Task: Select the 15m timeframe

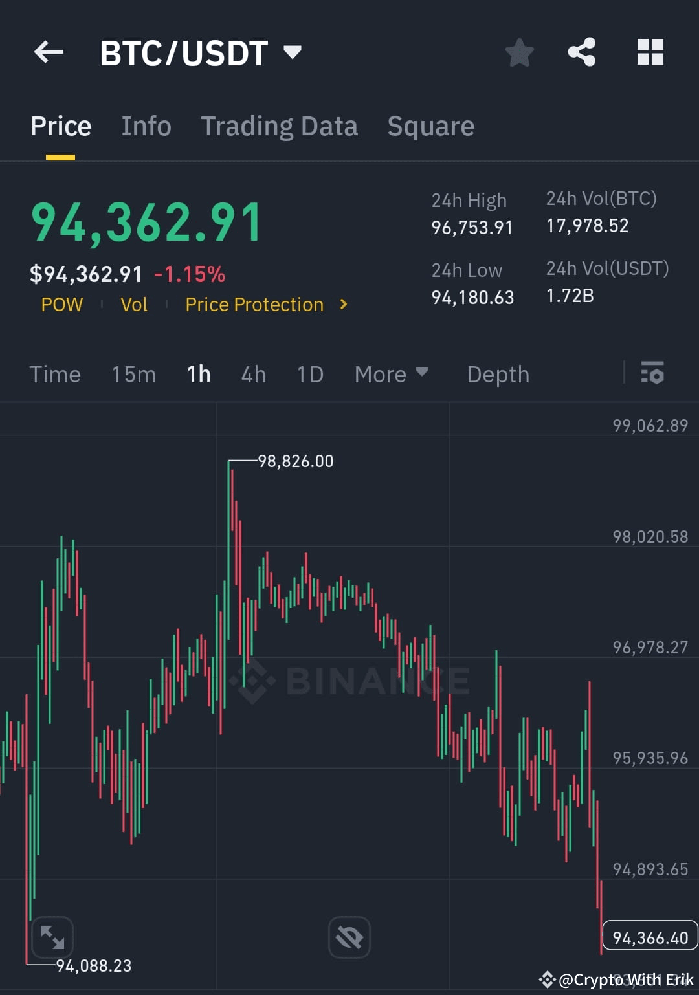Action: [x=133, y=374]
